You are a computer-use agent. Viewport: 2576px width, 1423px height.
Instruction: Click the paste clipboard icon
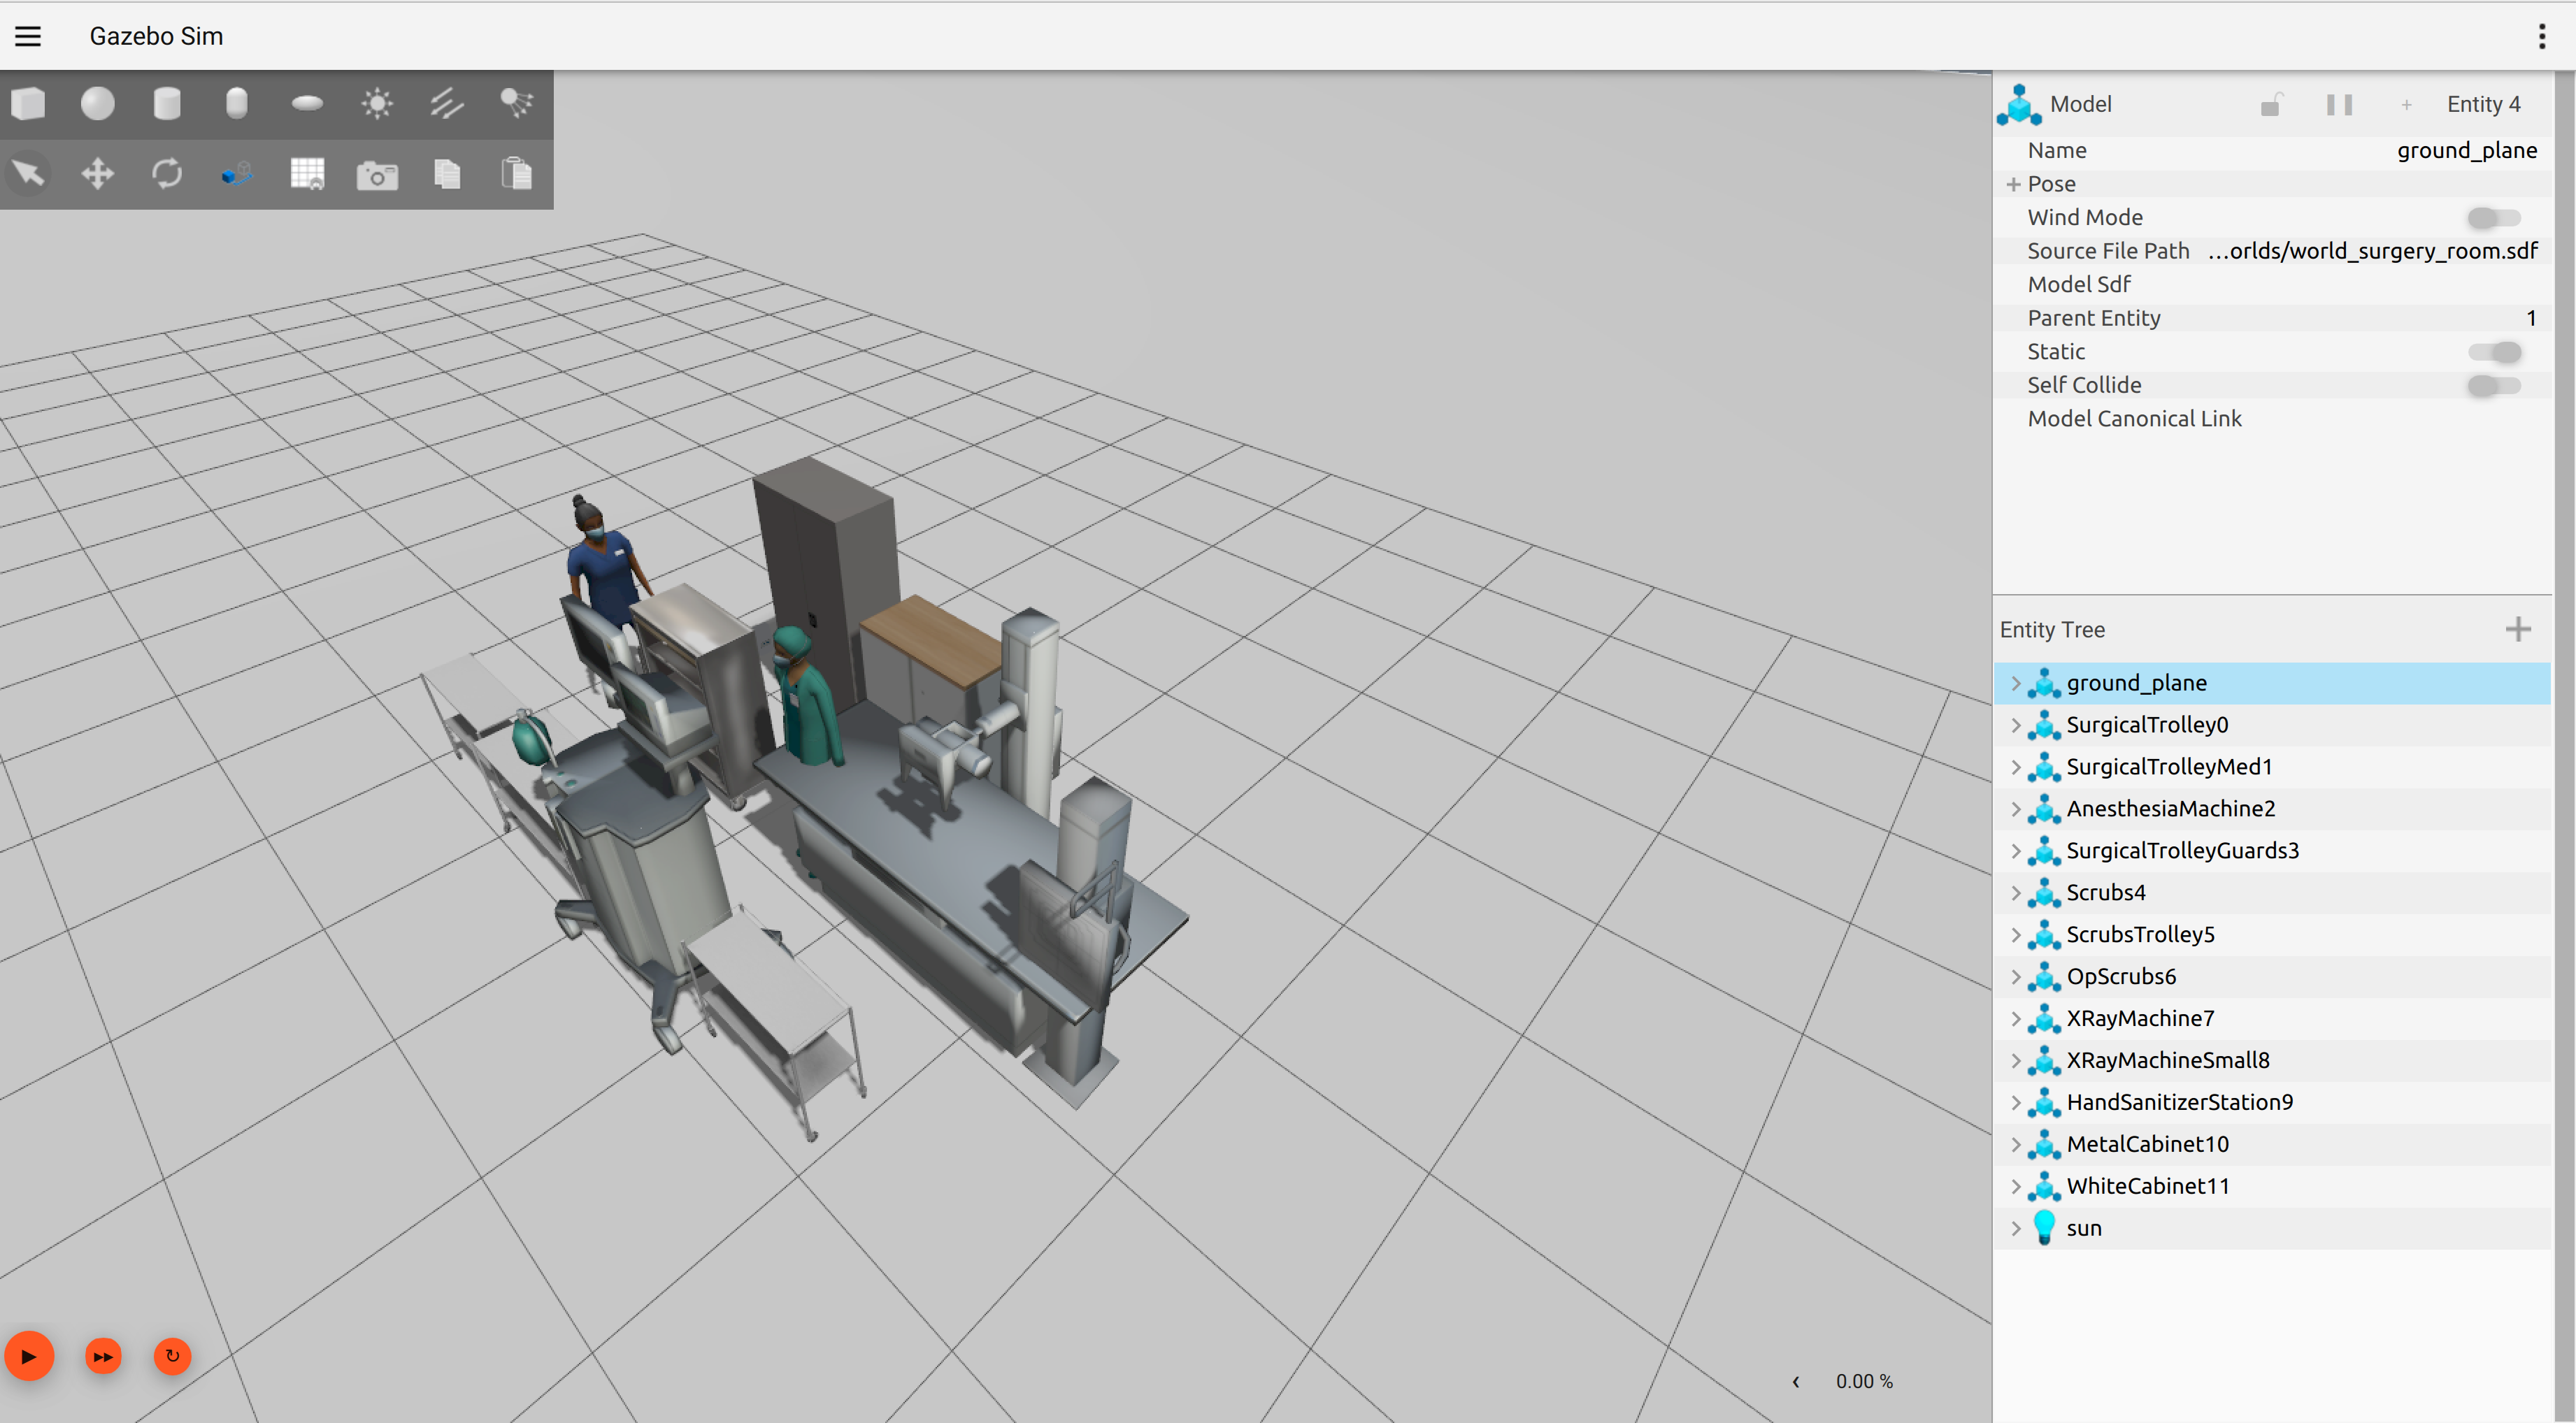tap(516, 174)
